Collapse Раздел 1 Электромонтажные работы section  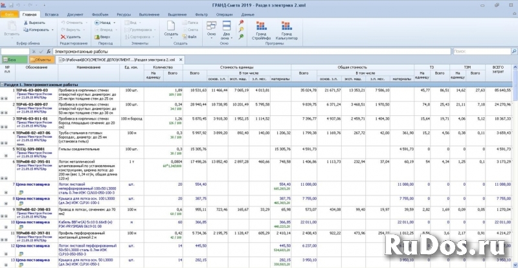click(x=3, y=85)
